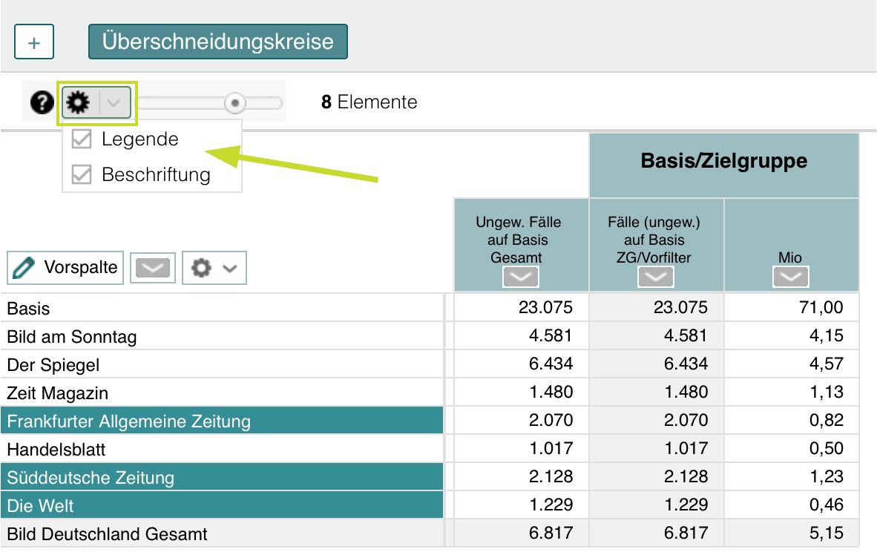Click the pencil icon on the Vorspalte button
The image size is (877, 555).
pos(24,269)
